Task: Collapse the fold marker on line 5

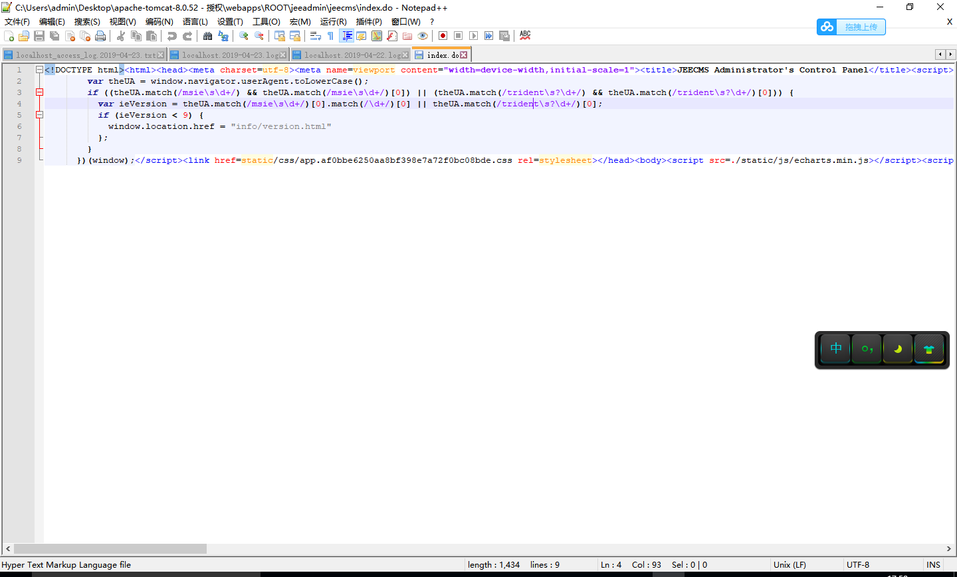Action: (x=39, y=115)
